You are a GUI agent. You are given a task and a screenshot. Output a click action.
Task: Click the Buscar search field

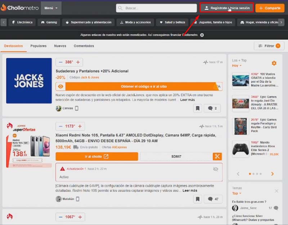(156, 8)
